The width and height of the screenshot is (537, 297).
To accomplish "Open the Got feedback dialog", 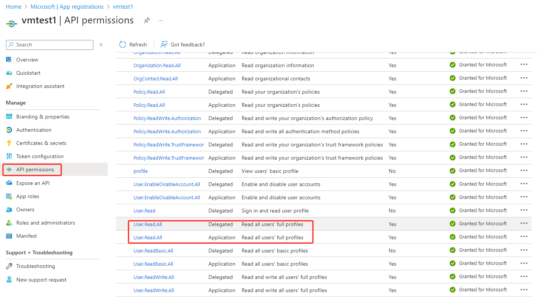I will coord(183,44).
